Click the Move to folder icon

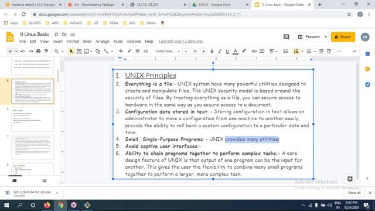[x=64, y=35]
